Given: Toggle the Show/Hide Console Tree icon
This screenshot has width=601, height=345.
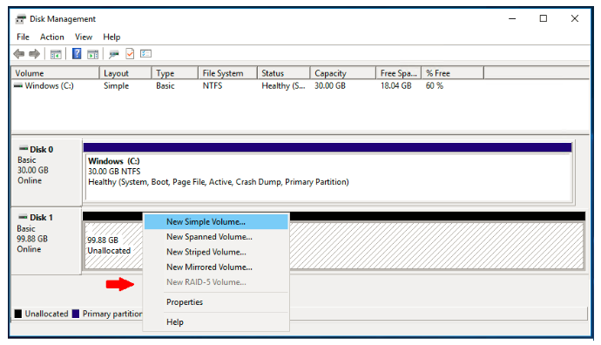Looking at the screenshot, I should pyautogui.click(x=56, y=54).
